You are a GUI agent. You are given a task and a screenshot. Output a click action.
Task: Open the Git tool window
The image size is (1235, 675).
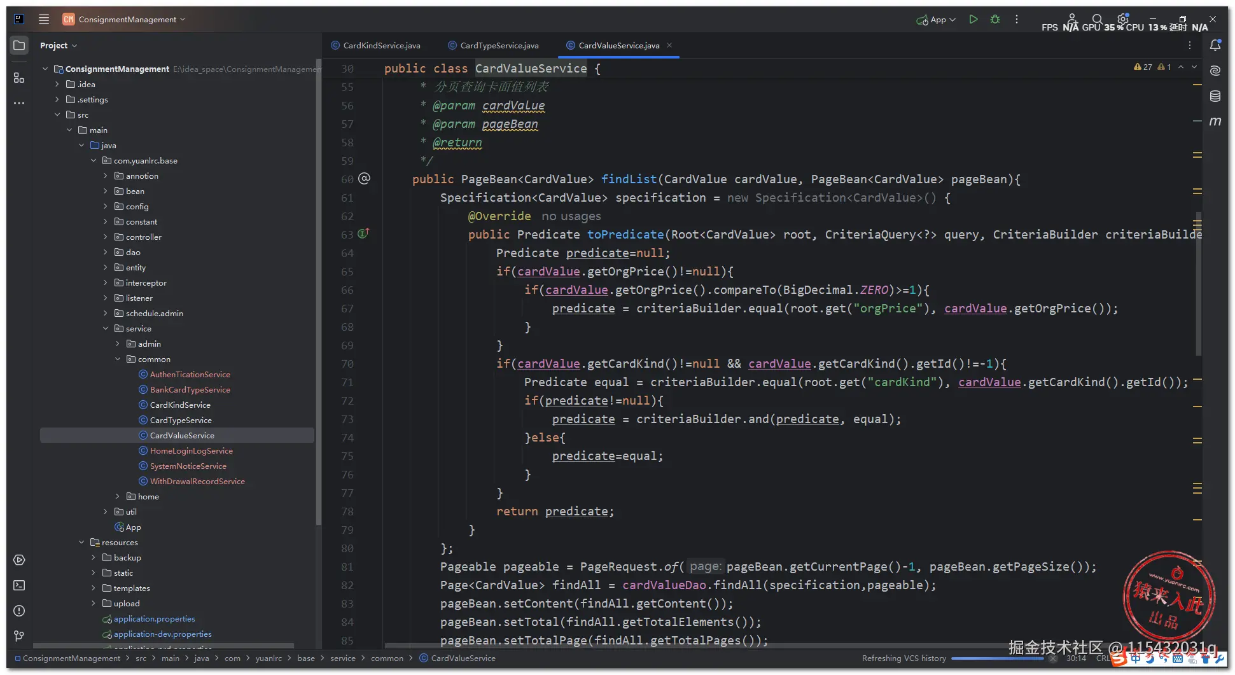(x=19, y=636)
